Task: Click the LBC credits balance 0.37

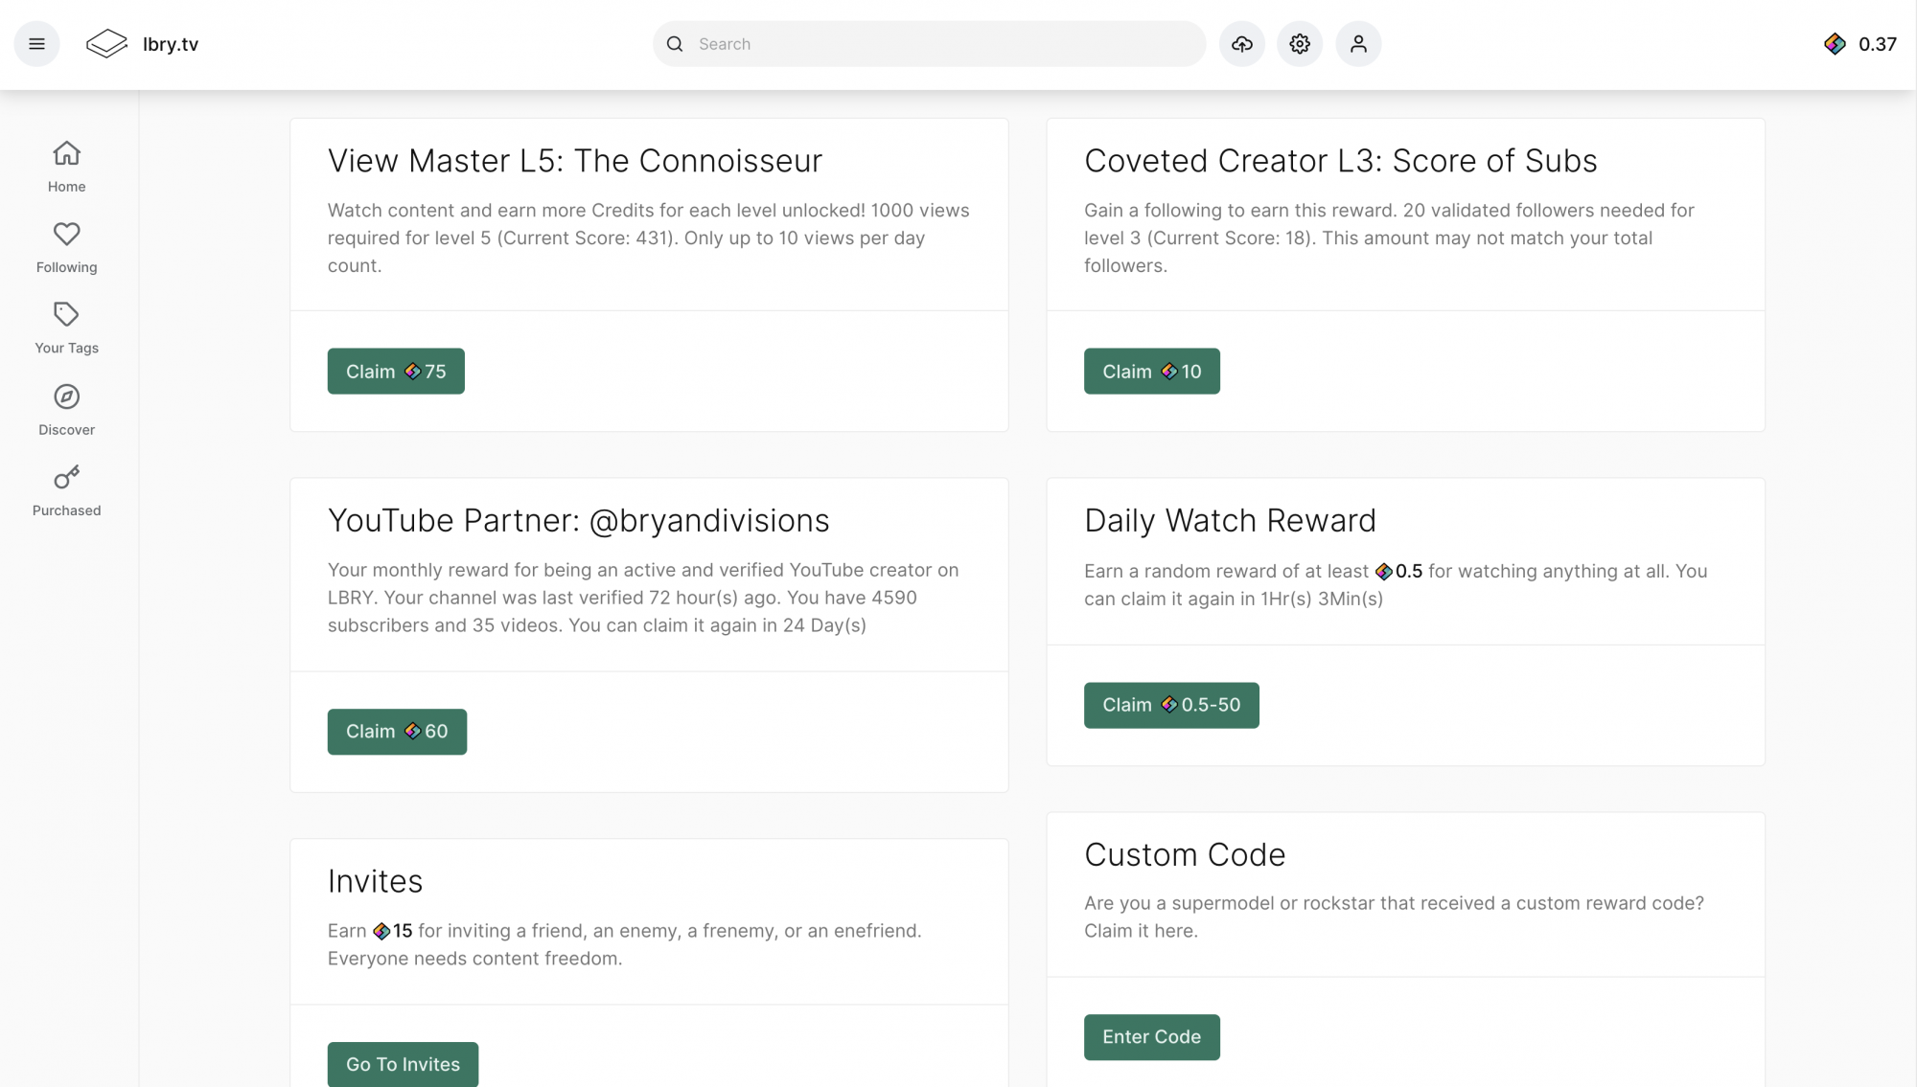Action: (x=1859, y=44)
